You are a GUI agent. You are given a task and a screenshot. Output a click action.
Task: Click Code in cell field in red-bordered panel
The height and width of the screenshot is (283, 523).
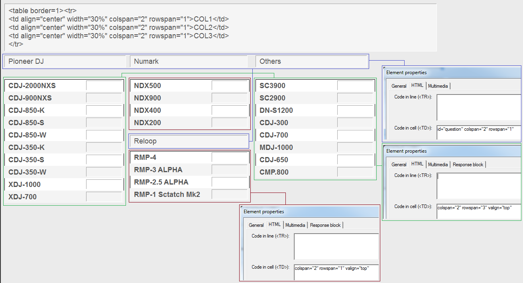336,271
